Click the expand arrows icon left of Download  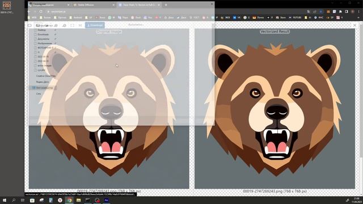[80, 25]
